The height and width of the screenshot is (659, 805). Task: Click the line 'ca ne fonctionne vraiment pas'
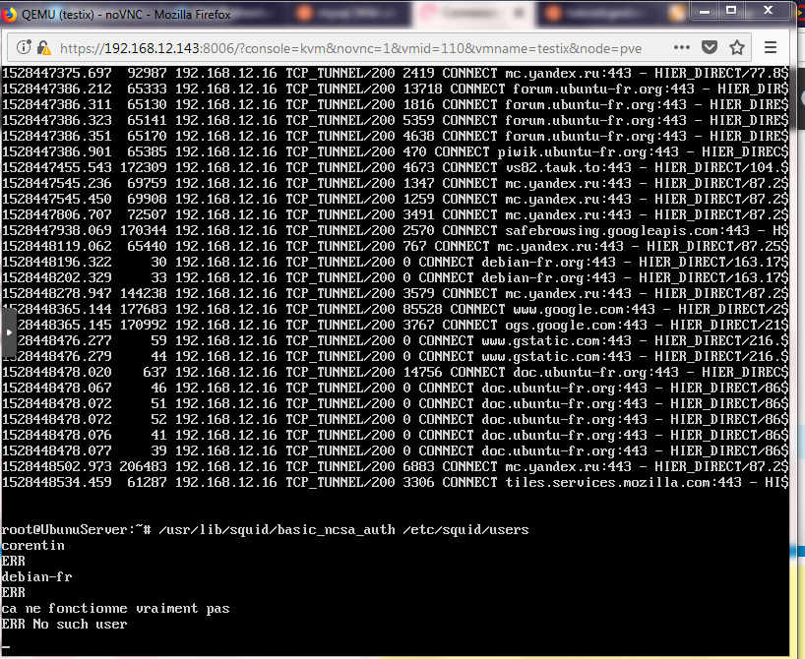[115, 609]
